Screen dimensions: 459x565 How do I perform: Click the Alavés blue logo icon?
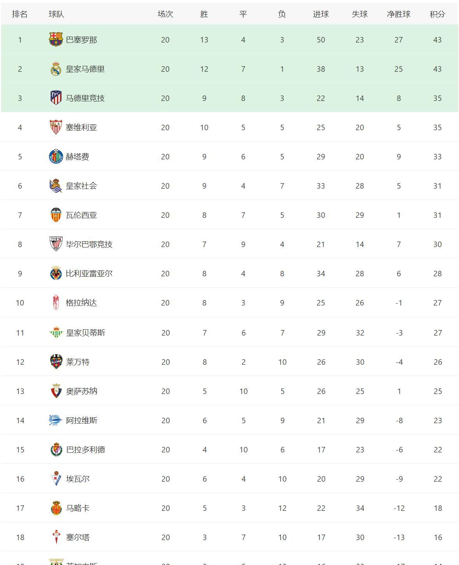coord(56,420)
